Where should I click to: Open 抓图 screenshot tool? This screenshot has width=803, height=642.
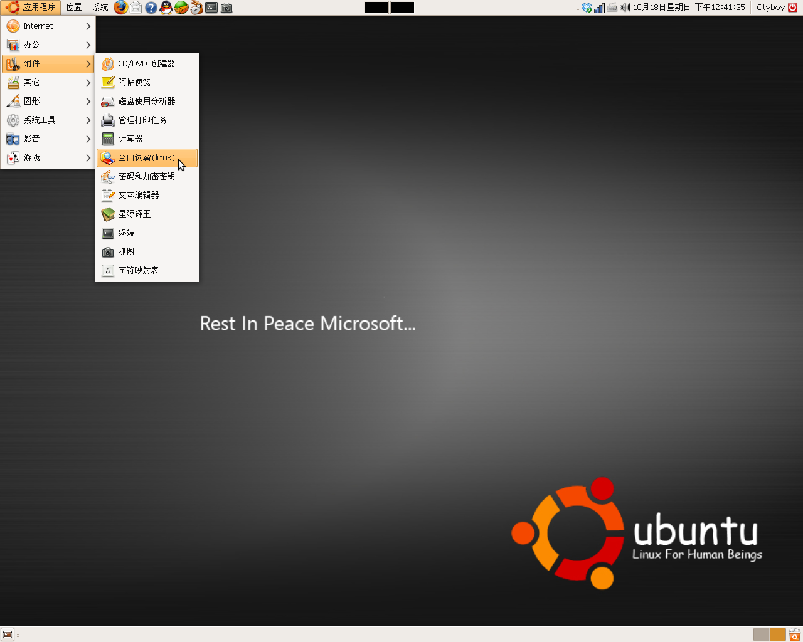click(x=147, y=251)
